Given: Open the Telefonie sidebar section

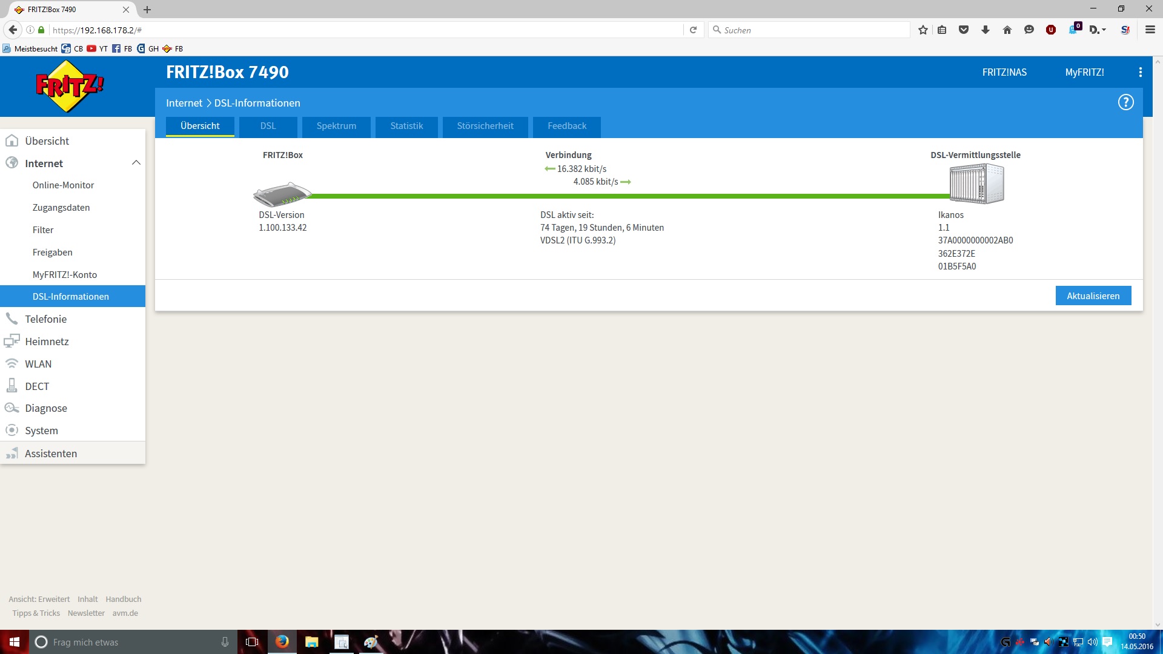Looking at the screenshot, I should pyautogui.click(x=46, y=319).
